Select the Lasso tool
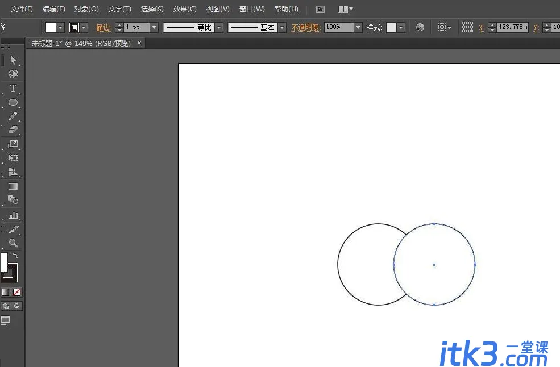Image resolution: width=560 pixels, height=367 pixels. click(x=13, y=74)
